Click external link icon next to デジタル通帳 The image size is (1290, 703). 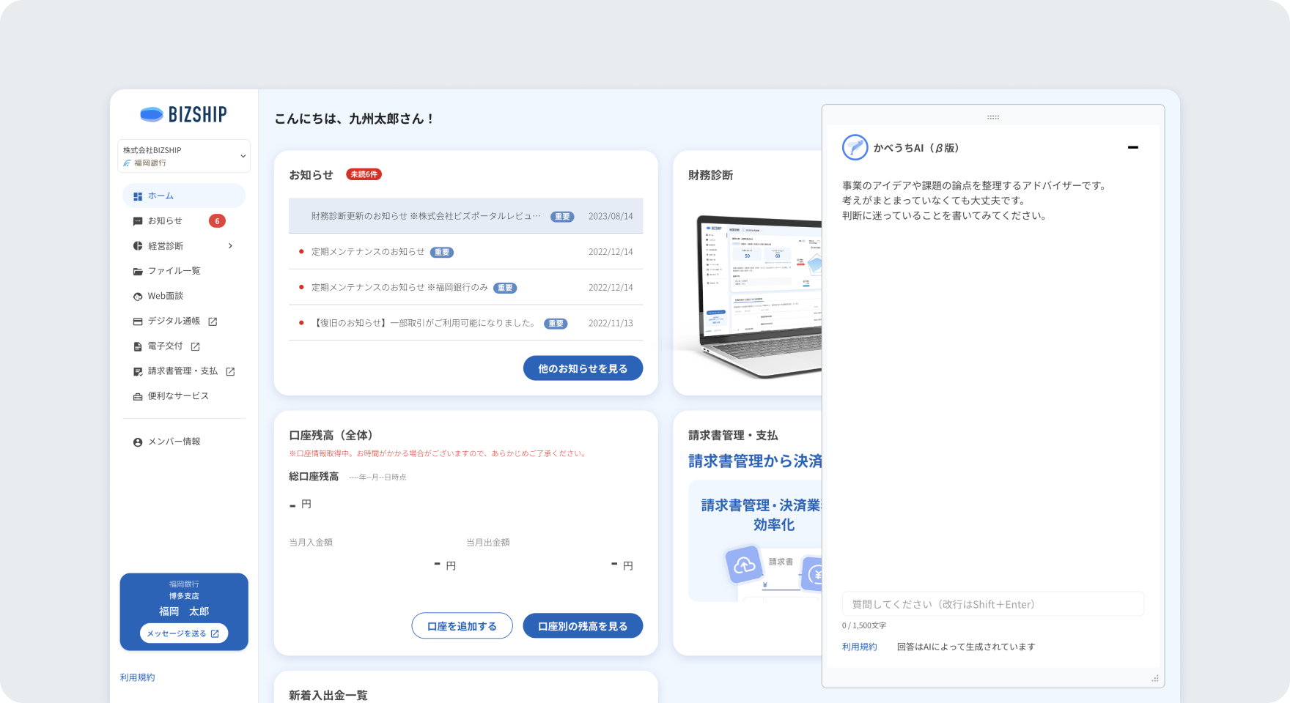point(213,321)
